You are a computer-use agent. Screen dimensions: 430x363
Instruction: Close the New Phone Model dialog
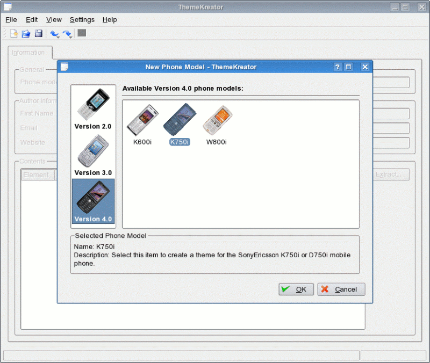[x=365, y=67]
